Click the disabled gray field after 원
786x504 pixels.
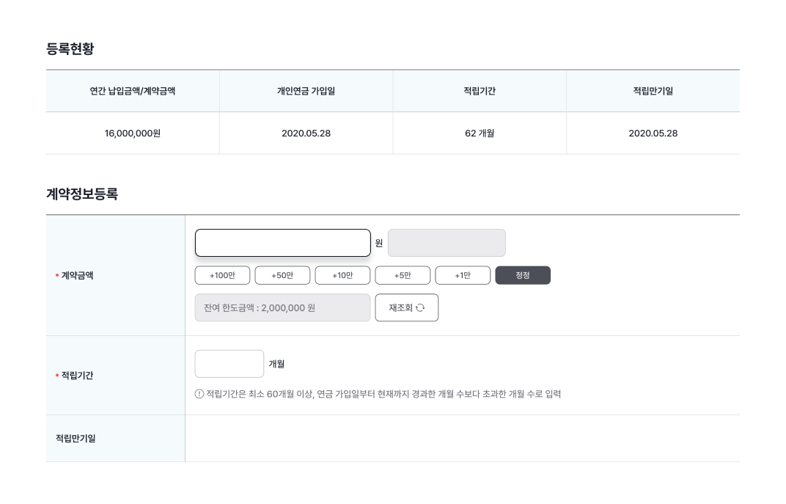tap(447, 243)
